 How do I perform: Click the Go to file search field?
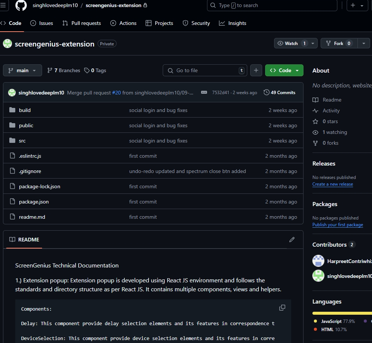click(205, 70)
